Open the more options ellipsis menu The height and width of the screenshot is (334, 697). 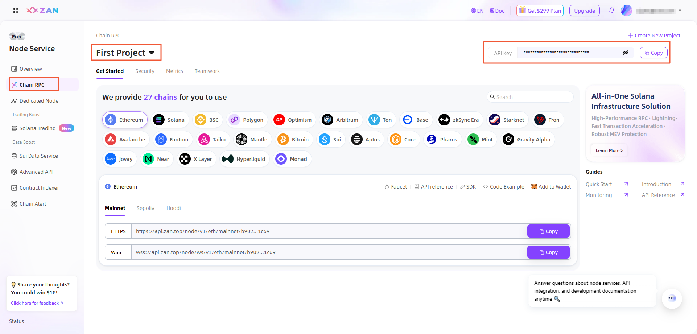(679, 53)
